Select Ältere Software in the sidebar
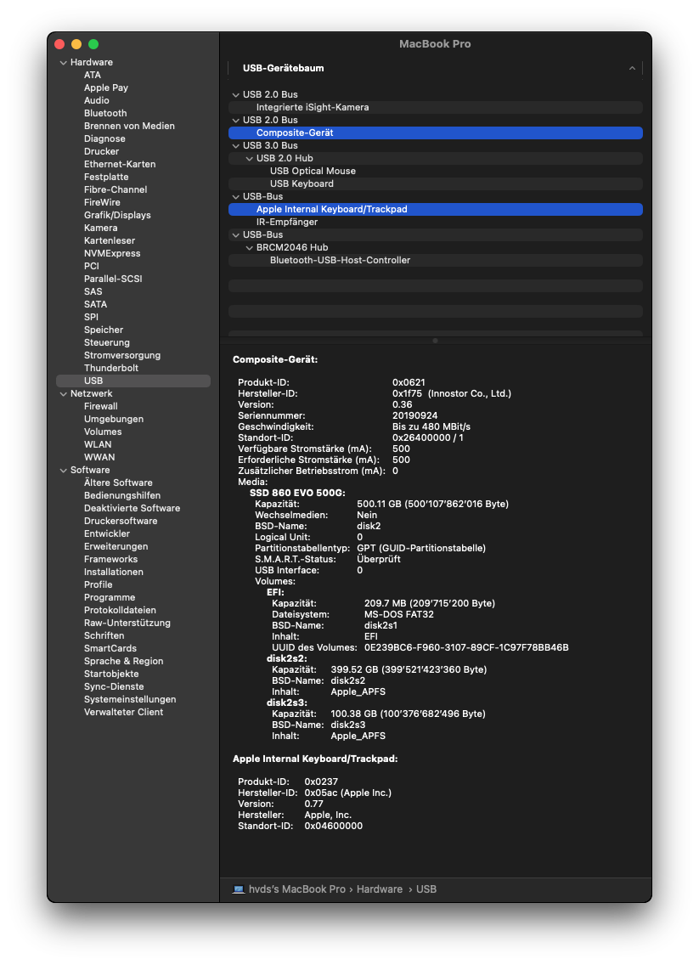The height and width of the screenshot is (965, 699). pos(118,482)
